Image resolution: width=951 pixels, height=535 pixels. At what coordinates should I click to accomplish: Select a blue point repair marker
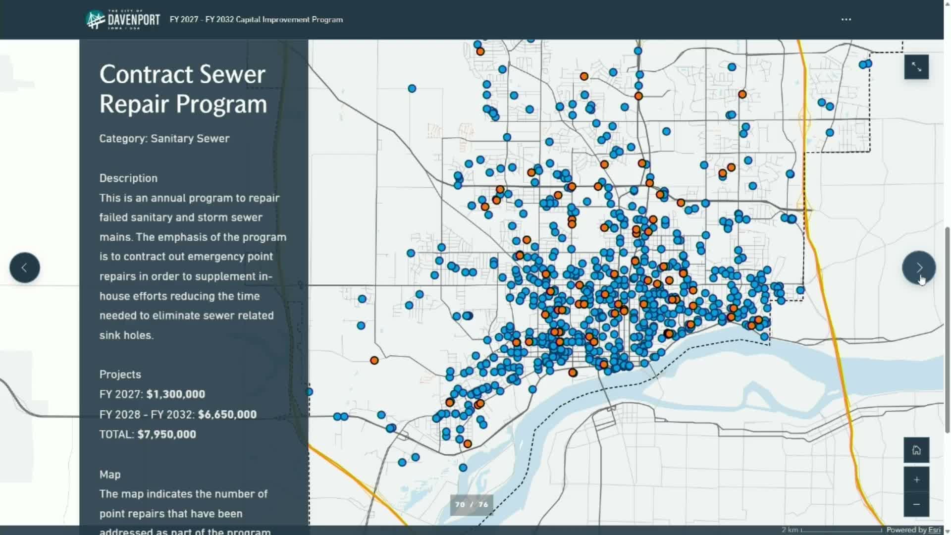point(412,88)
